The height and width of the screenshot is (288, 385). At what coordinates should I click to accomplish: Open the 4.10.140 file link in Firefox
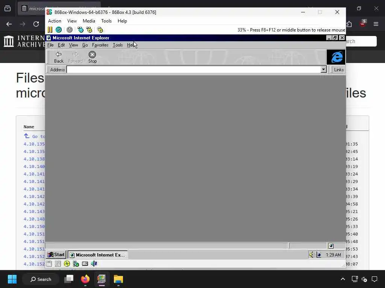(34, 166)
